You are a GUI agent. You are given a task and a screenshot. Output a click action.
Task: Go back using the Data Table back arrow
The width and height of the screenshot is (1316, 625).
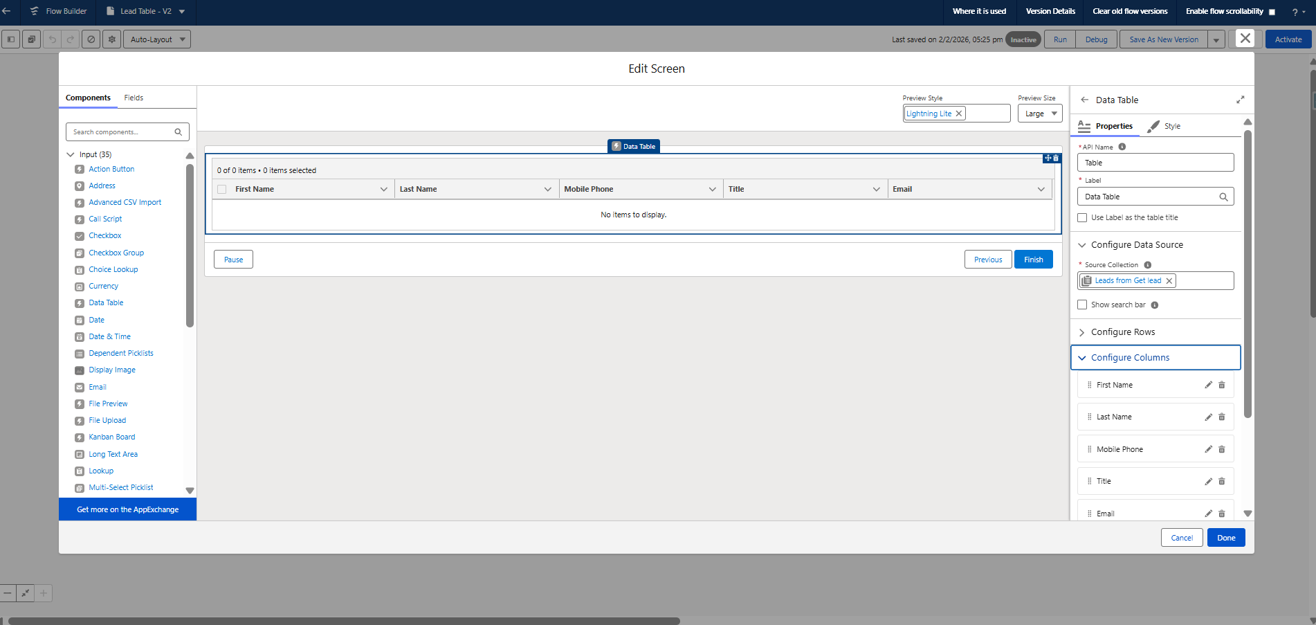[1084, 100]
